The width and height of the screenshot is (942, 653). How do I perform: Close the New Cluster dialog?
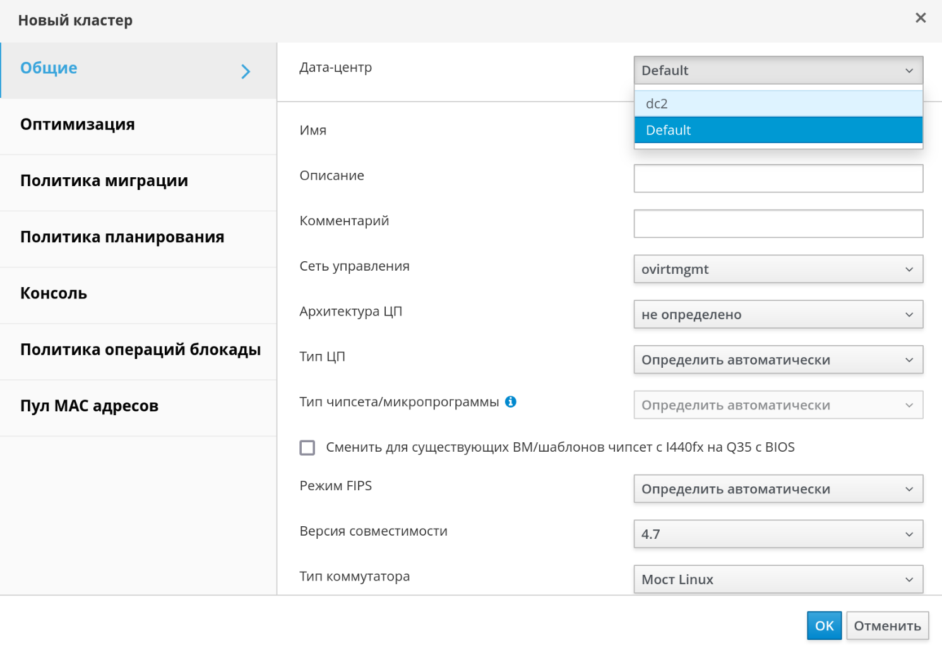(x=921, y=18)
